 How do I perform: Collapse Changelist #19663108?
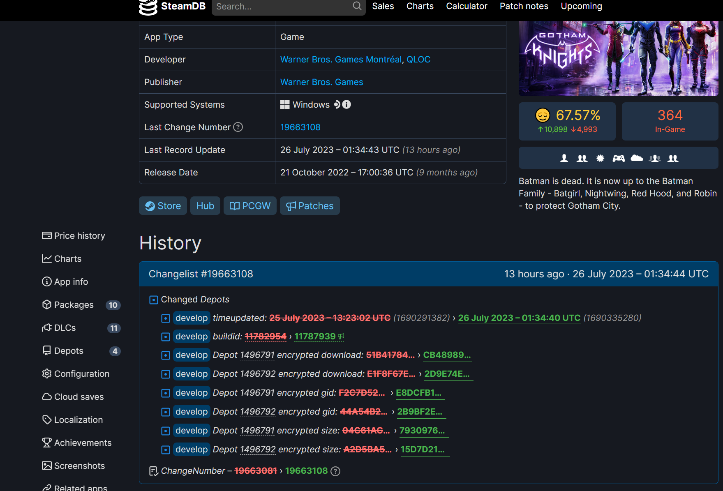(201, 274)
